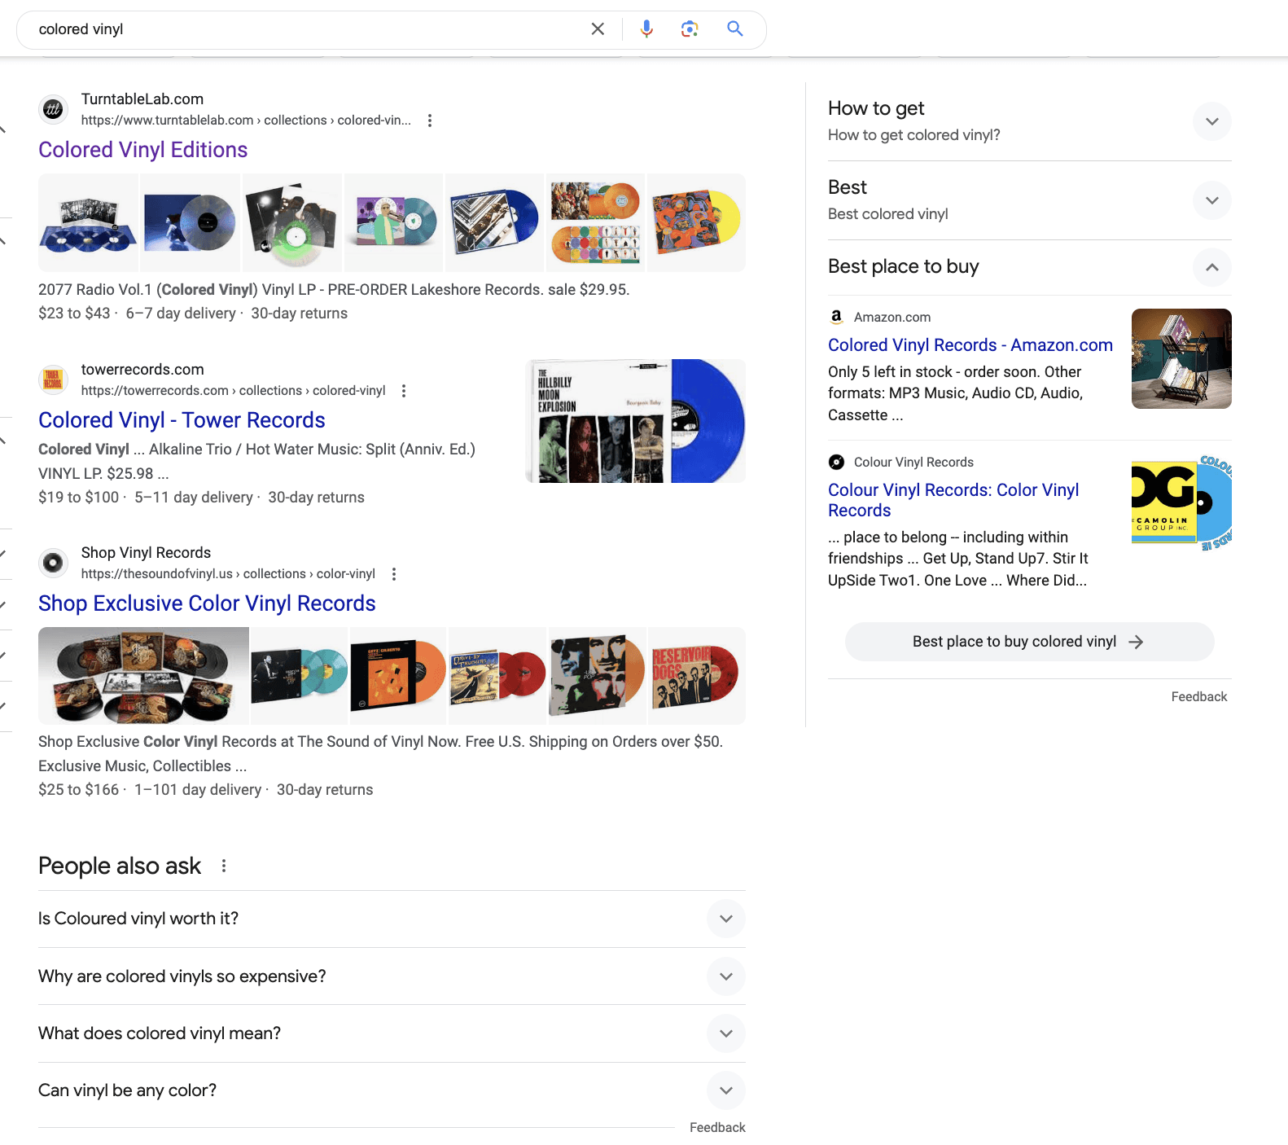Click the large stacked black records collection thumbnail
Image resolution: width=1288 pixels, height=1145 pixels.
(x=143, y=676)
